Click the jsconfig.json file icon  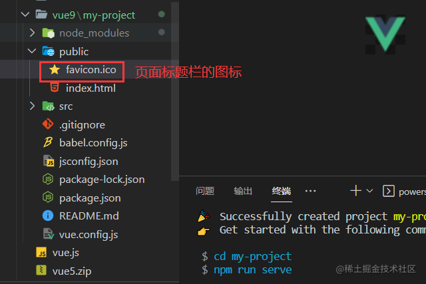[49, 161]
